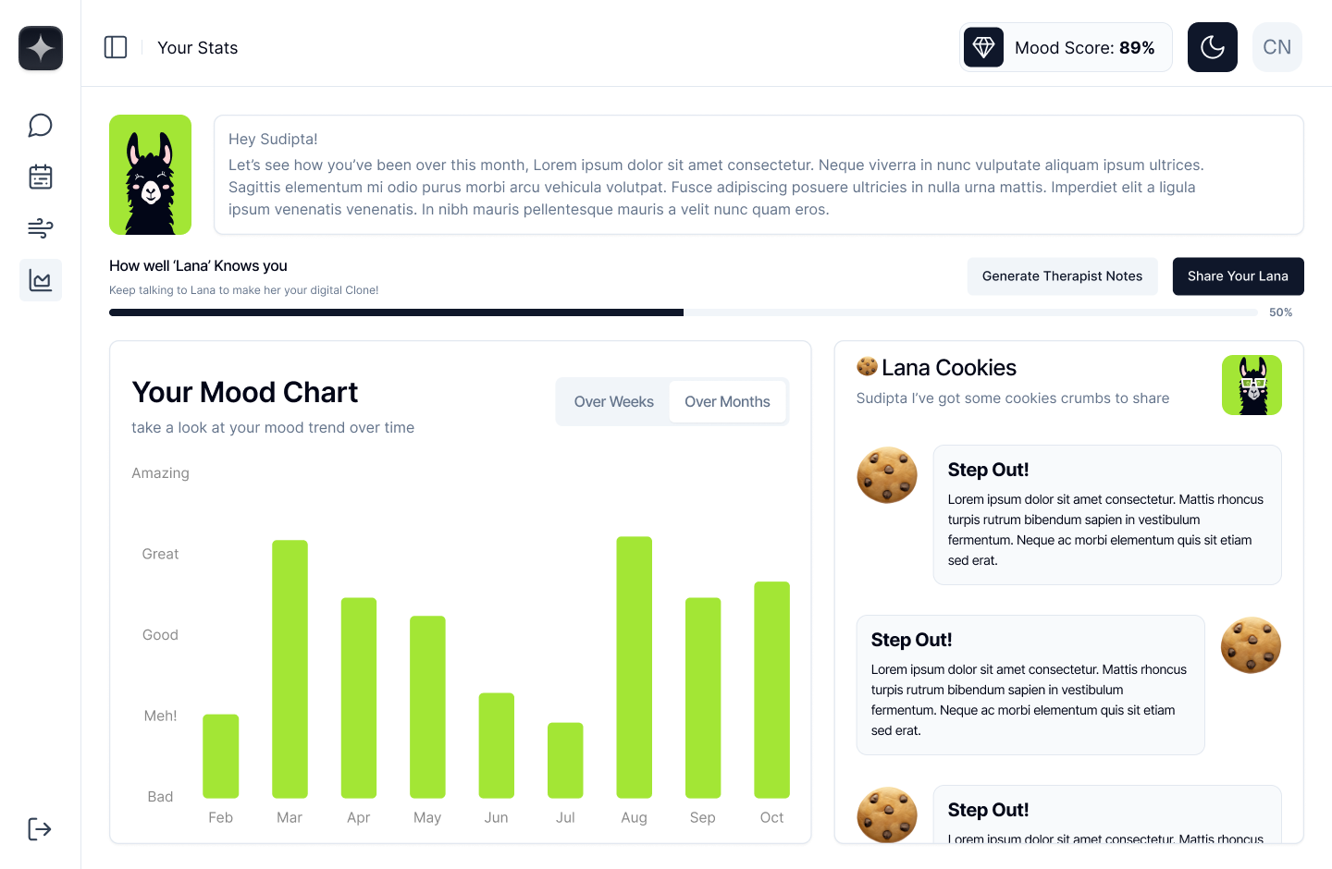Open the chat bubble sidebar icon
1332x869 pixels.
(40, 125)
